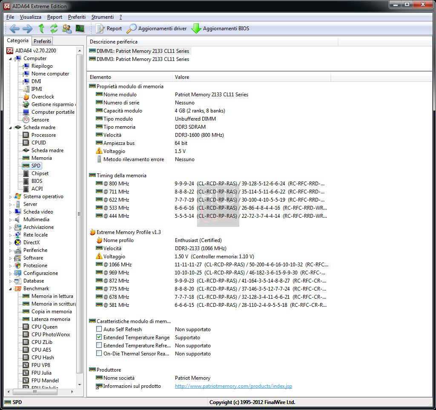Toggle Extended Temperature Range checkbox

[99, 337]
